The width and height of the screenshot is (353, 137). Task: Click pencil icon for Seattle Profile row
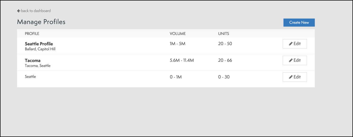coord(291,44)
